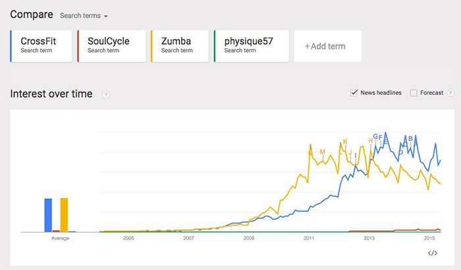Click news headline marker B
Image resolution: width=461 pixels, height=270 pixels.
click(410, 138)
